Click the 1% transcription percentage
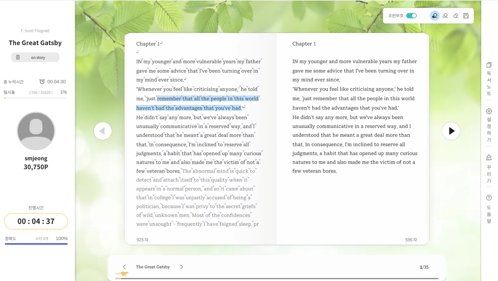This screenshot has height=281, width=498. [64, 92]
